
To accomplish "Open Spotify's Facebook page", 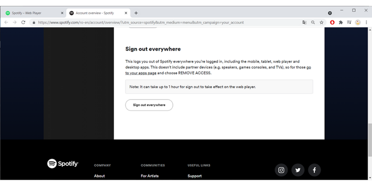I will click(x=314, y=170).
